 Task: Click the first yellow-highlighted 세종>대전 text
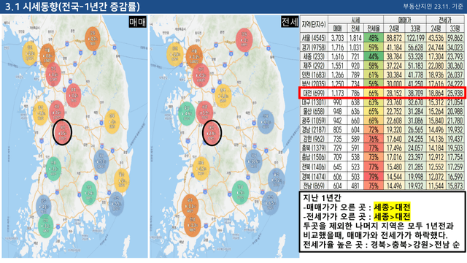pos(392,207)
